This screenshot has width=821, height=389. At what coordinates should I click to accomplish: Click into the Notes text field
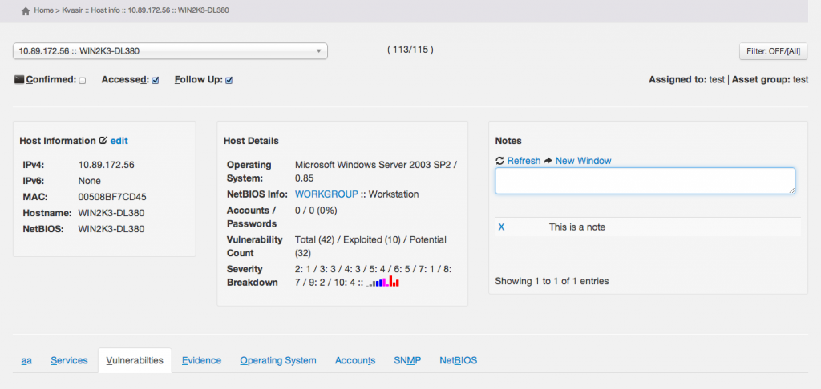click(x=645, y=181)
